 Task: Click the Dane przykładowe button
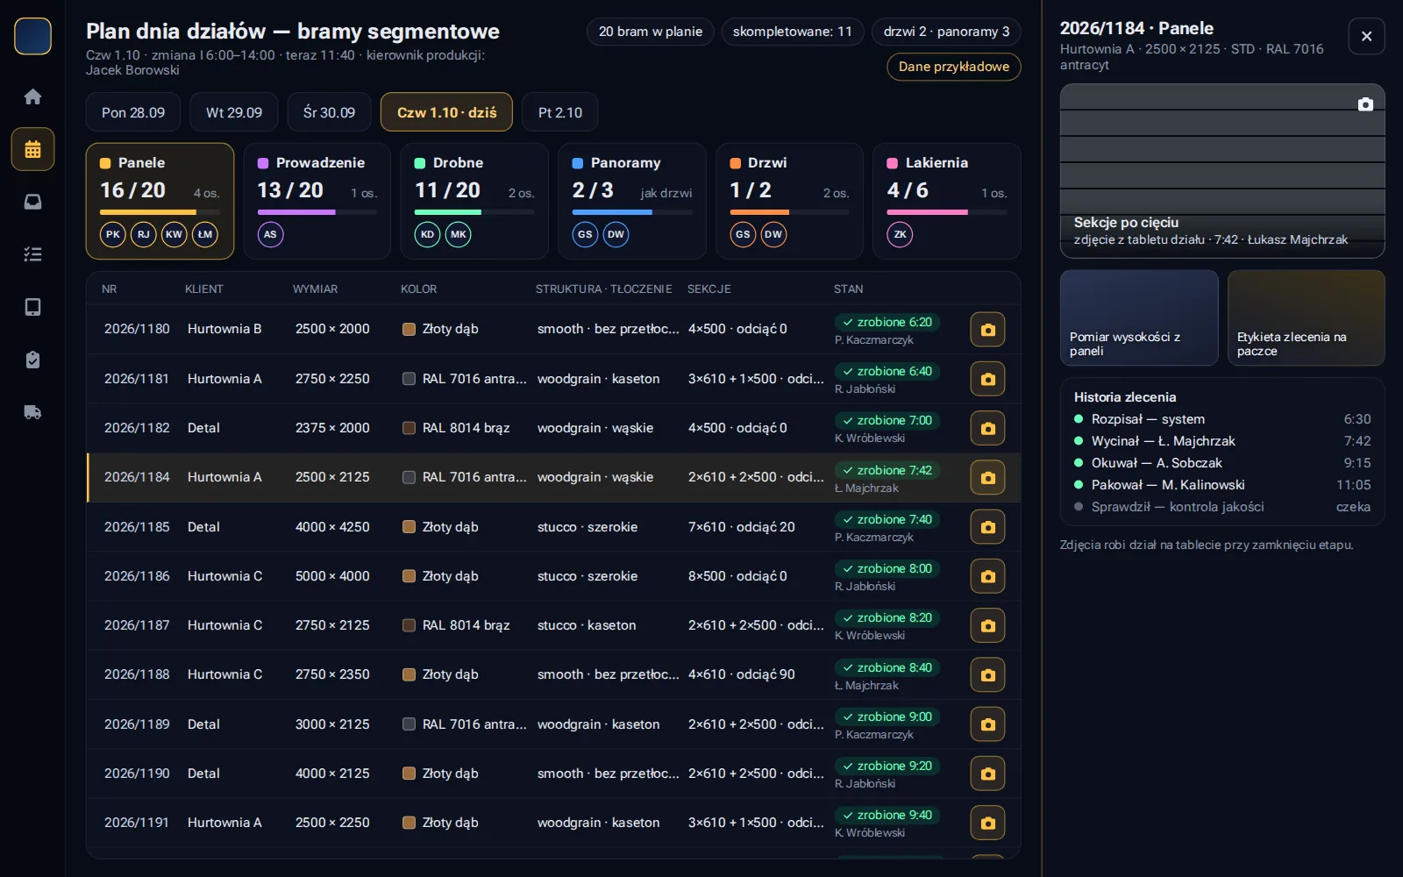coord(953,67)
